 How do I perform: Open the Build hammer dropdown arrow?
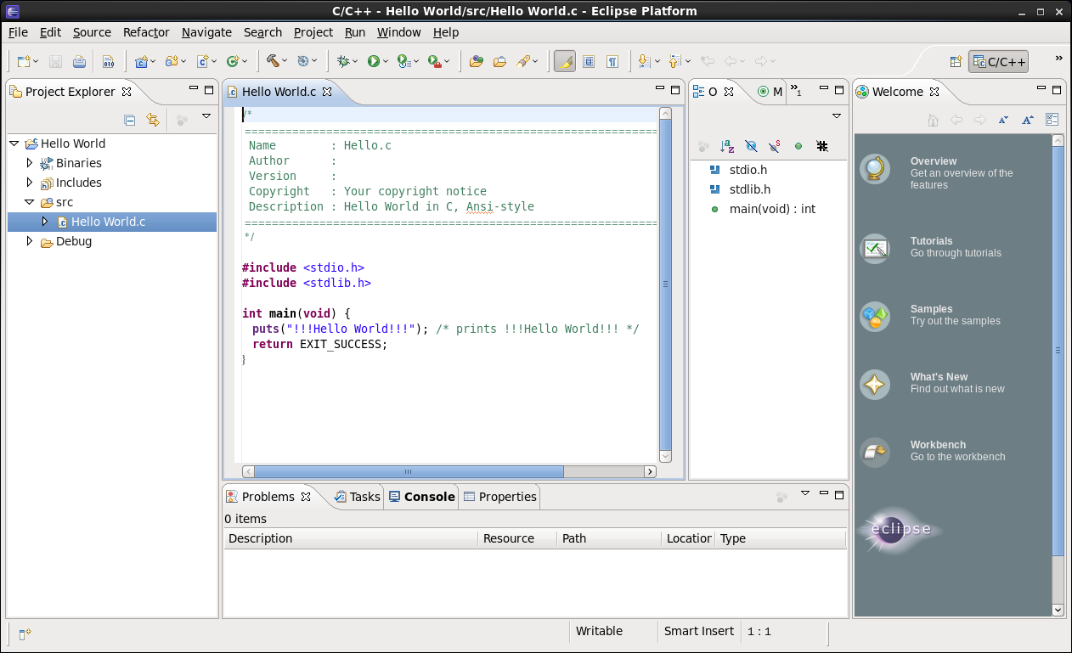point(285,61)
